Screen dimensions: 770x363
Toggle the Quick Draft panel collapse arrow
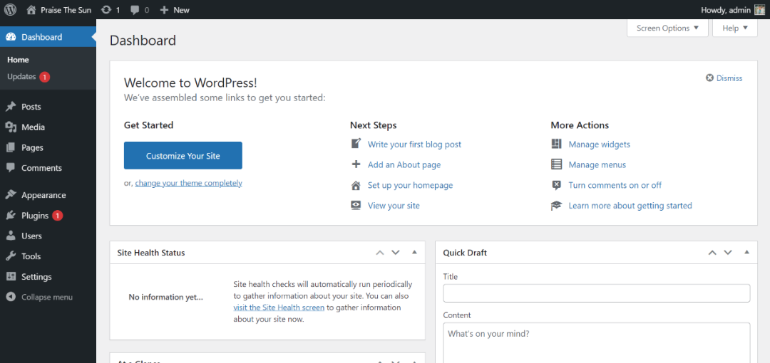point(746,253)
